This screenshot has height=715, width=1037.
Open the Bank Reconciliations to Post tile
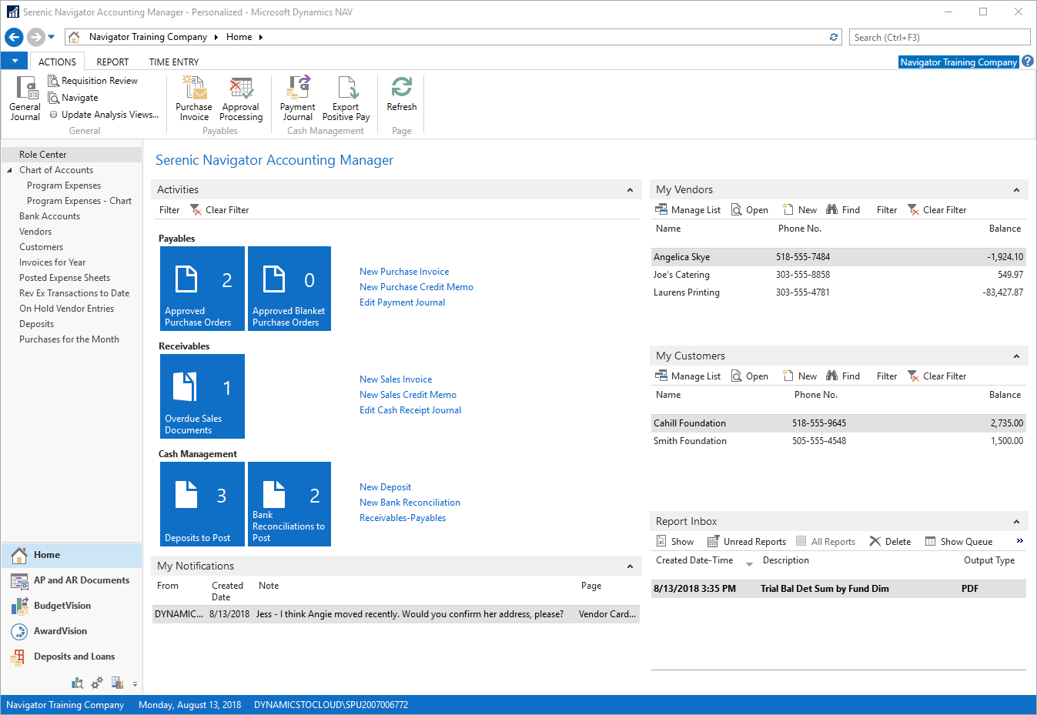(289, 504)
